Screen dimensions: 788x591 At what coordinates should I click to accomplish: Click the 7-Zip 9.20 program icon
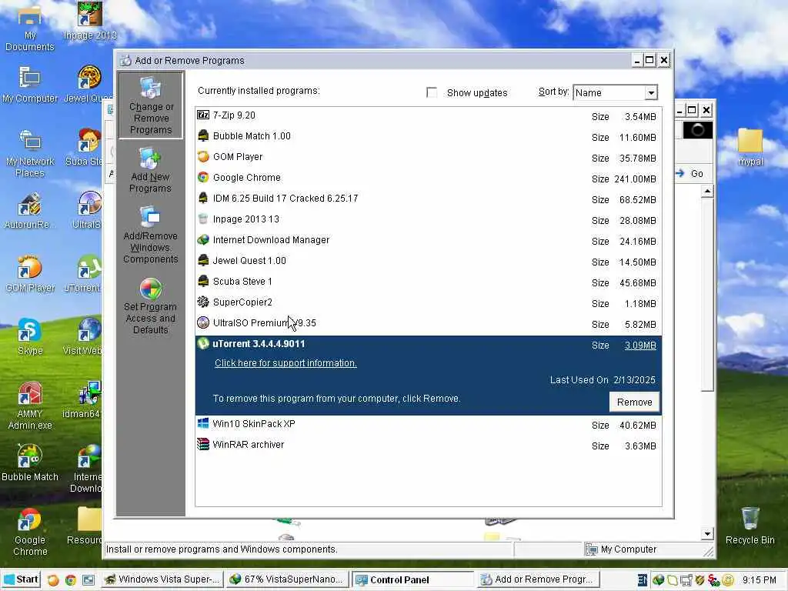pyautogui.click(x=203, y=115)
